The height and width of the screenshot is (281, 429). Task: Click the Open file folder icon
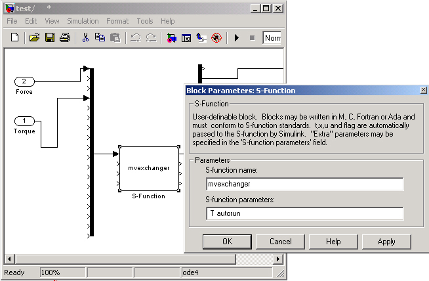(x=34, y=38)
